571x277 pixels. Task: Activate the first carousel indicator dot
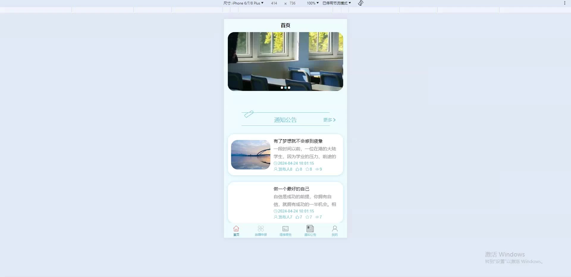pyautogui.click(x=282, y=88)
